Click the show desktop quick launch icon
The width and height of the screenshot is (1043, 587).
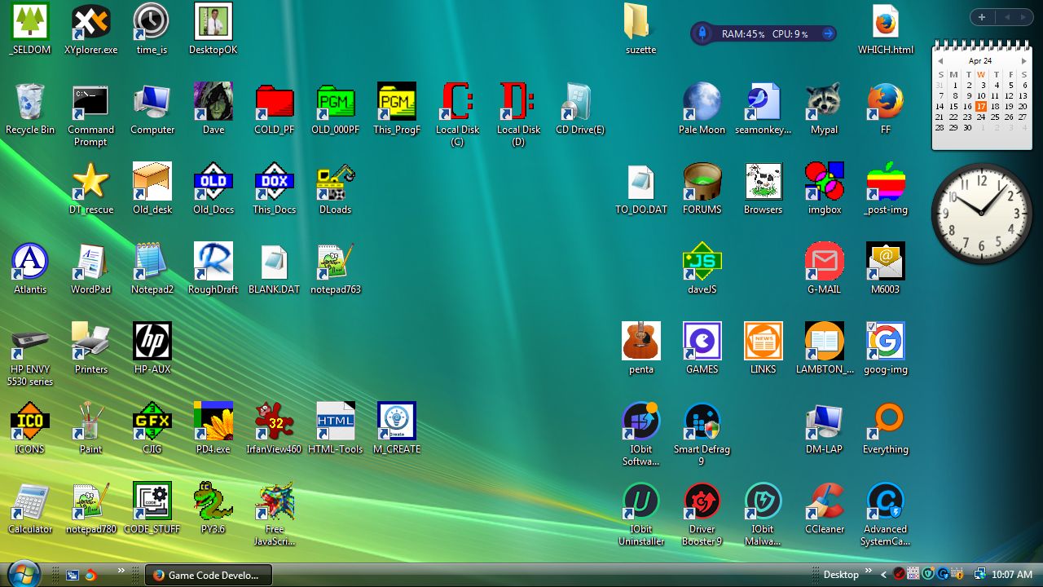point(73,575)
